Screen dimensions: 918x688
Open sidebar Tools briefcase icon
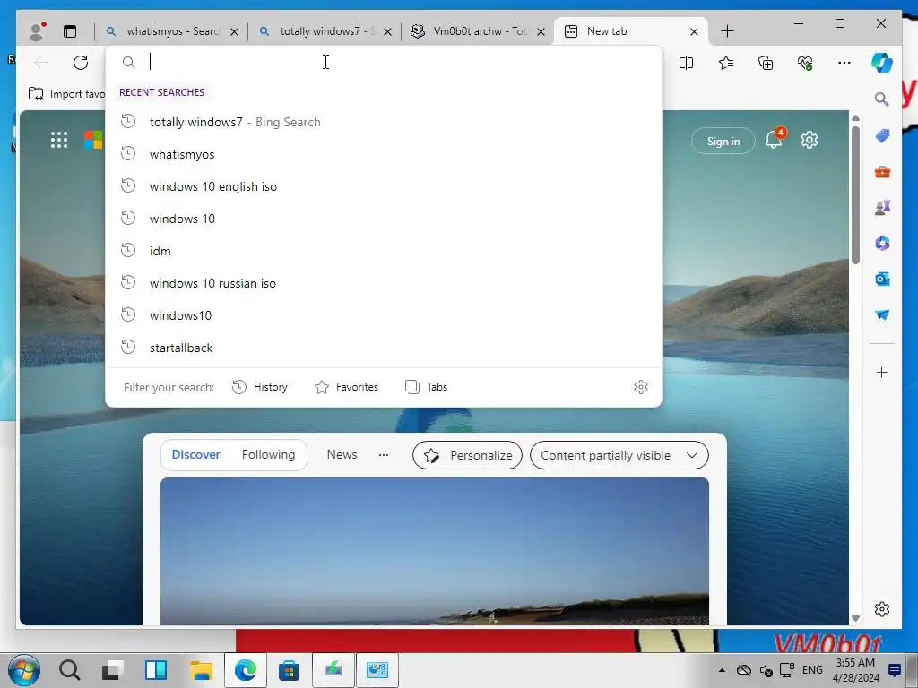(x=882, y=172)
